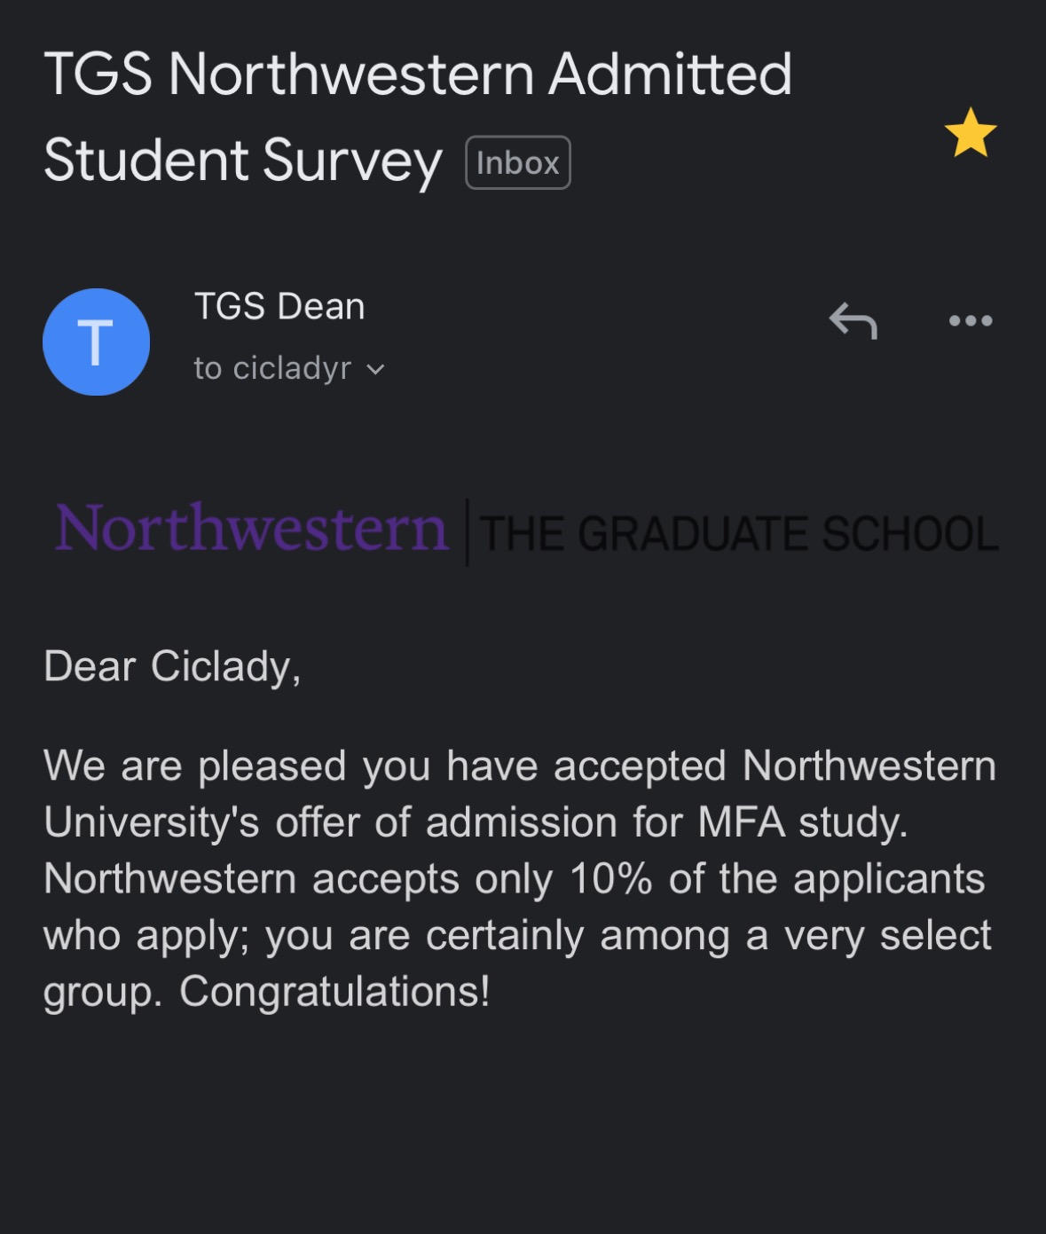Expand recipient details chevron beside cicladyr
This screenshot has width=1046, height=1234.
376,369
